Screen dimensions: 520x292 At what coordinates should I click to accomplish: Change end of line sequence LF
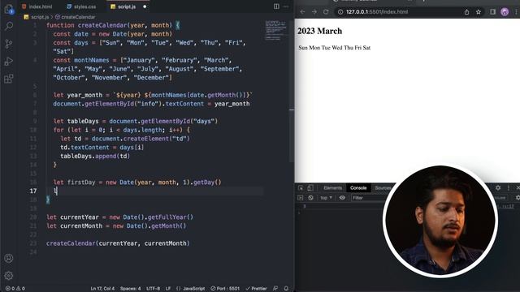tap(168, 289)
